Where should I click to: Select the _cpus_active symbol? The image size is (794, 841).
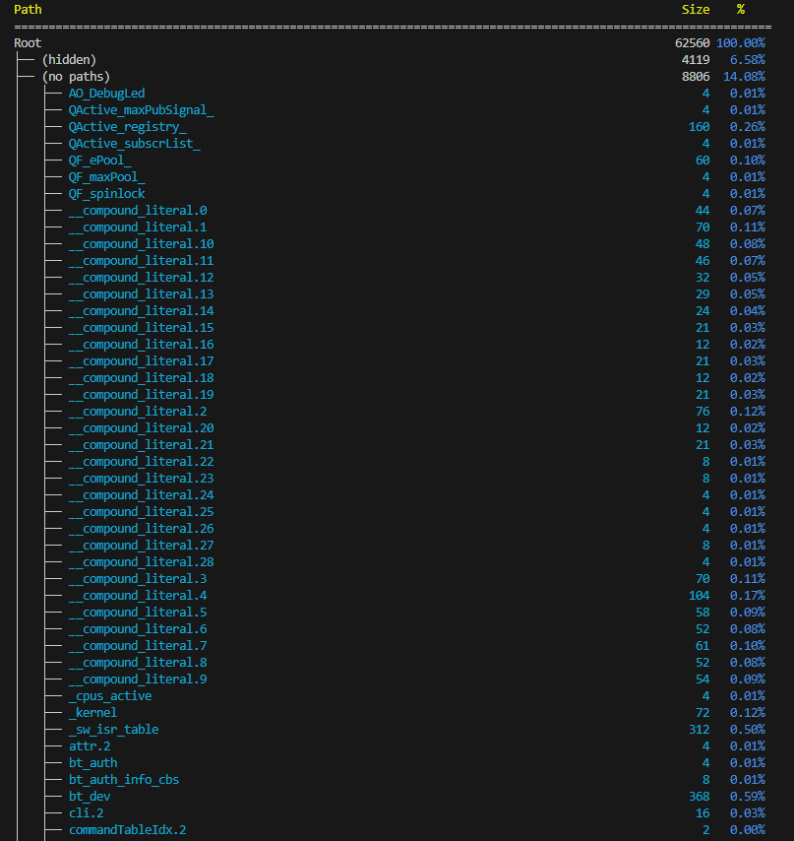[110, 696]
